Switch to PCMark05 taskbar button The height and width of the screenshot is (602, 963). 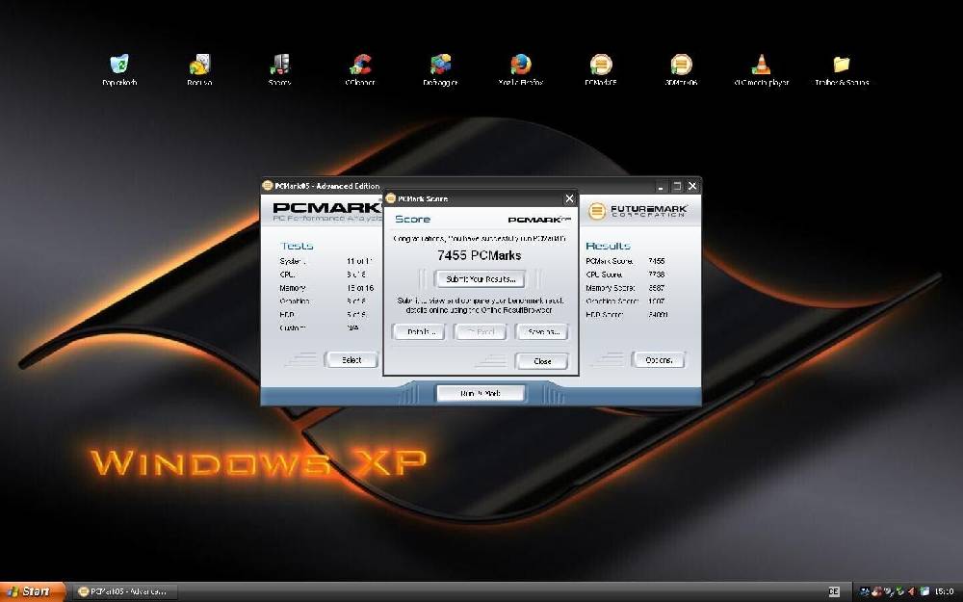pos(125,591)
